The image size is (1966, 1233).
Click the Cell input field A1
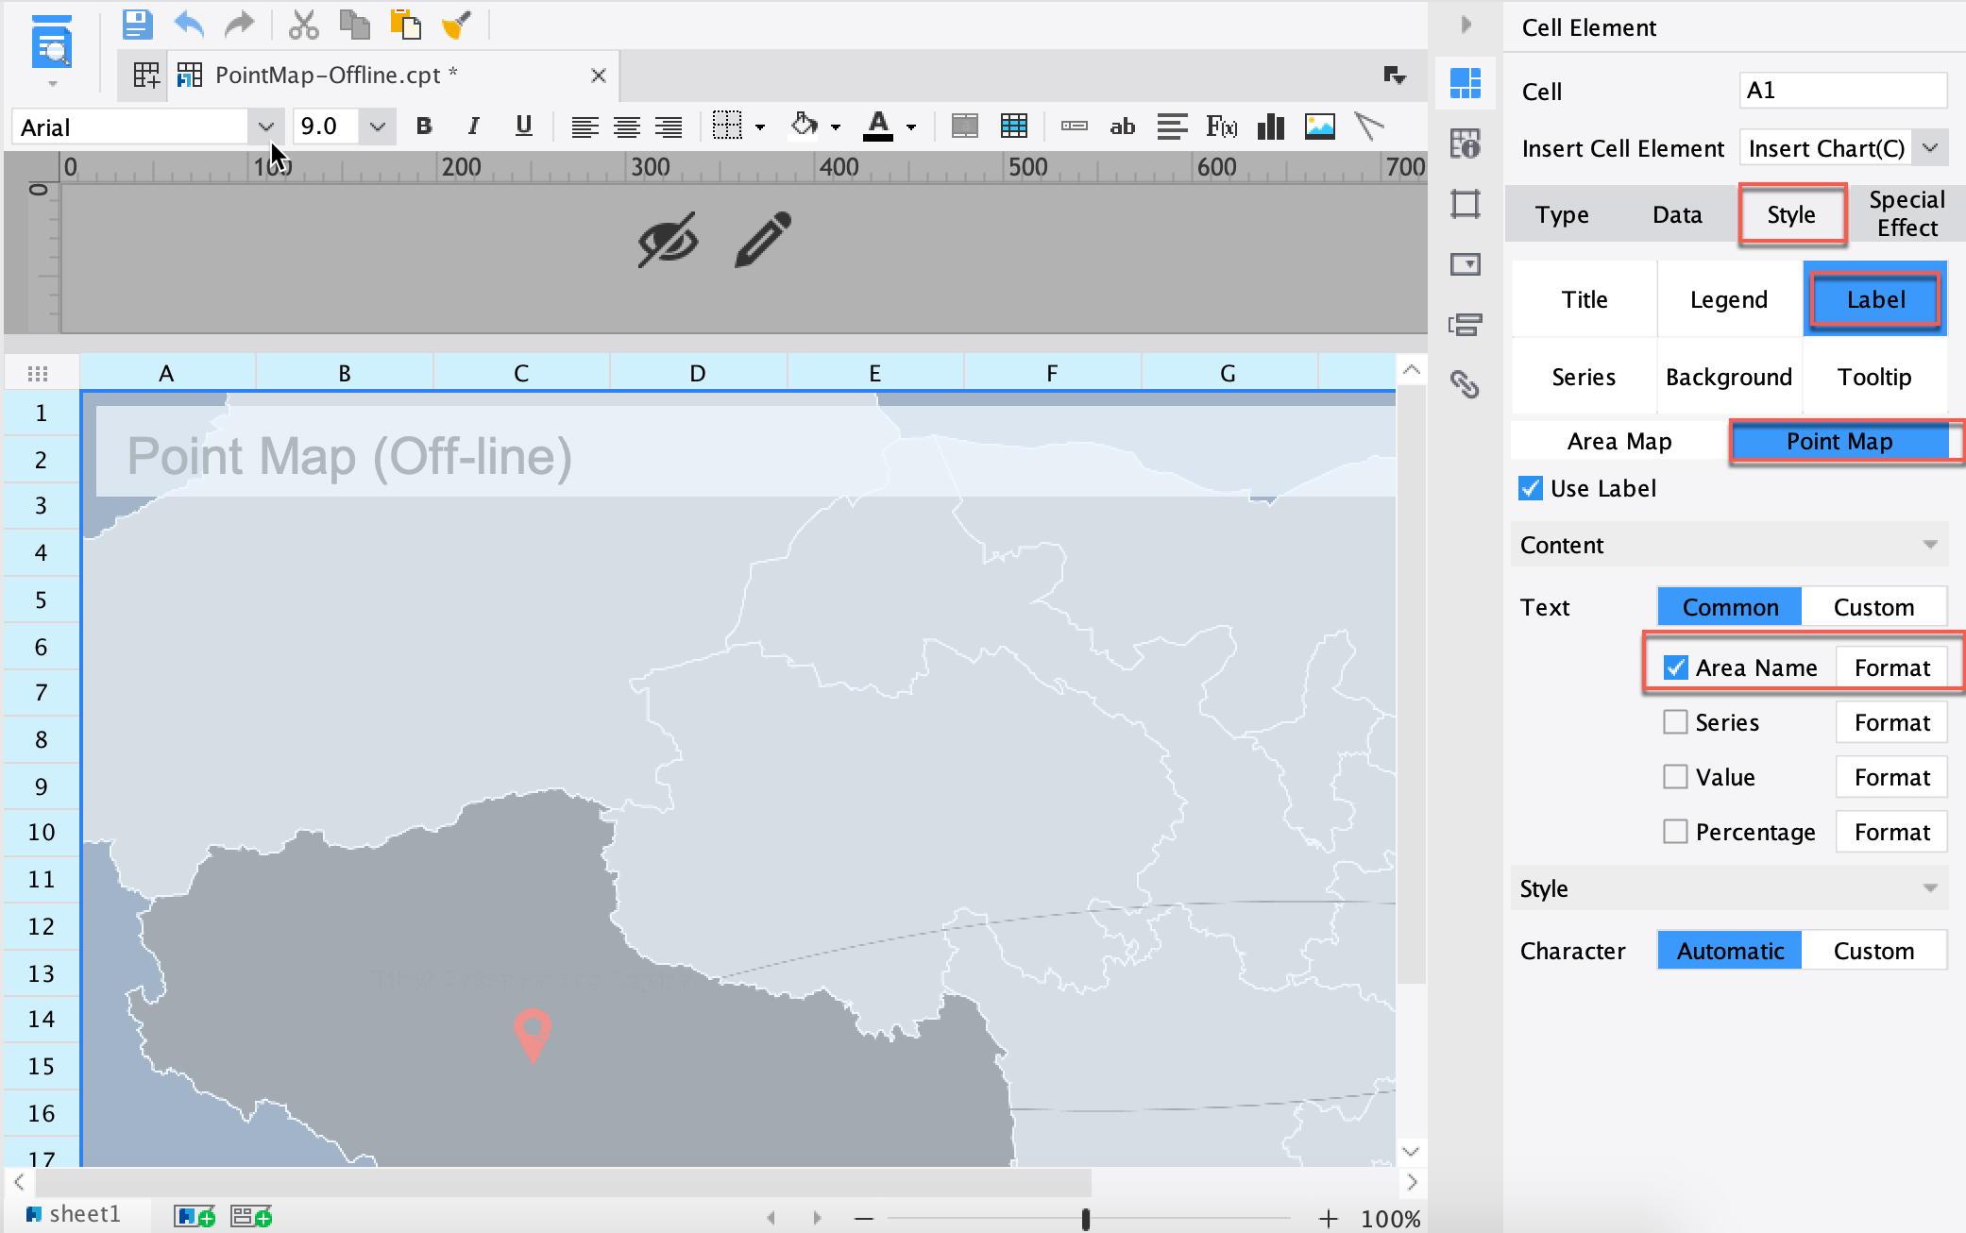click(x=1842, y=91)
